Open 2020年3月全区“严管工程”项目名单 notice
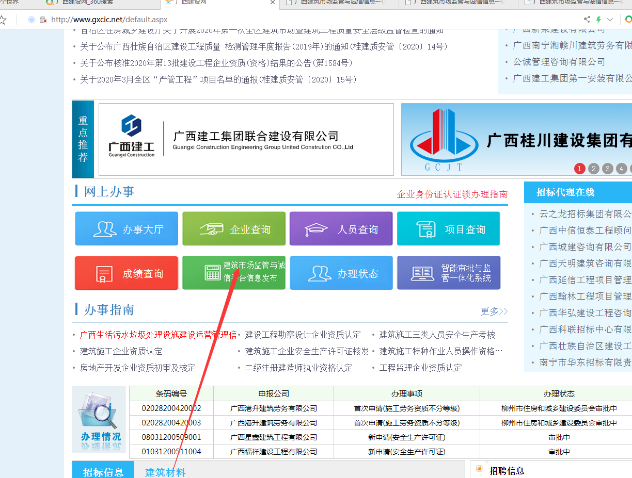Screen dimensions: 632x478 [x=218, y=80]
